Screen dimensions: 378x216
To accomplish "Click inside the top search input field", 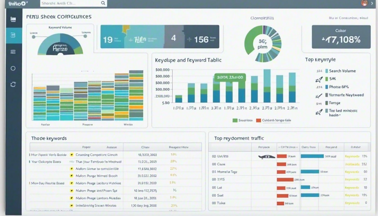I will pyautogui.click(x=70, y=3).
